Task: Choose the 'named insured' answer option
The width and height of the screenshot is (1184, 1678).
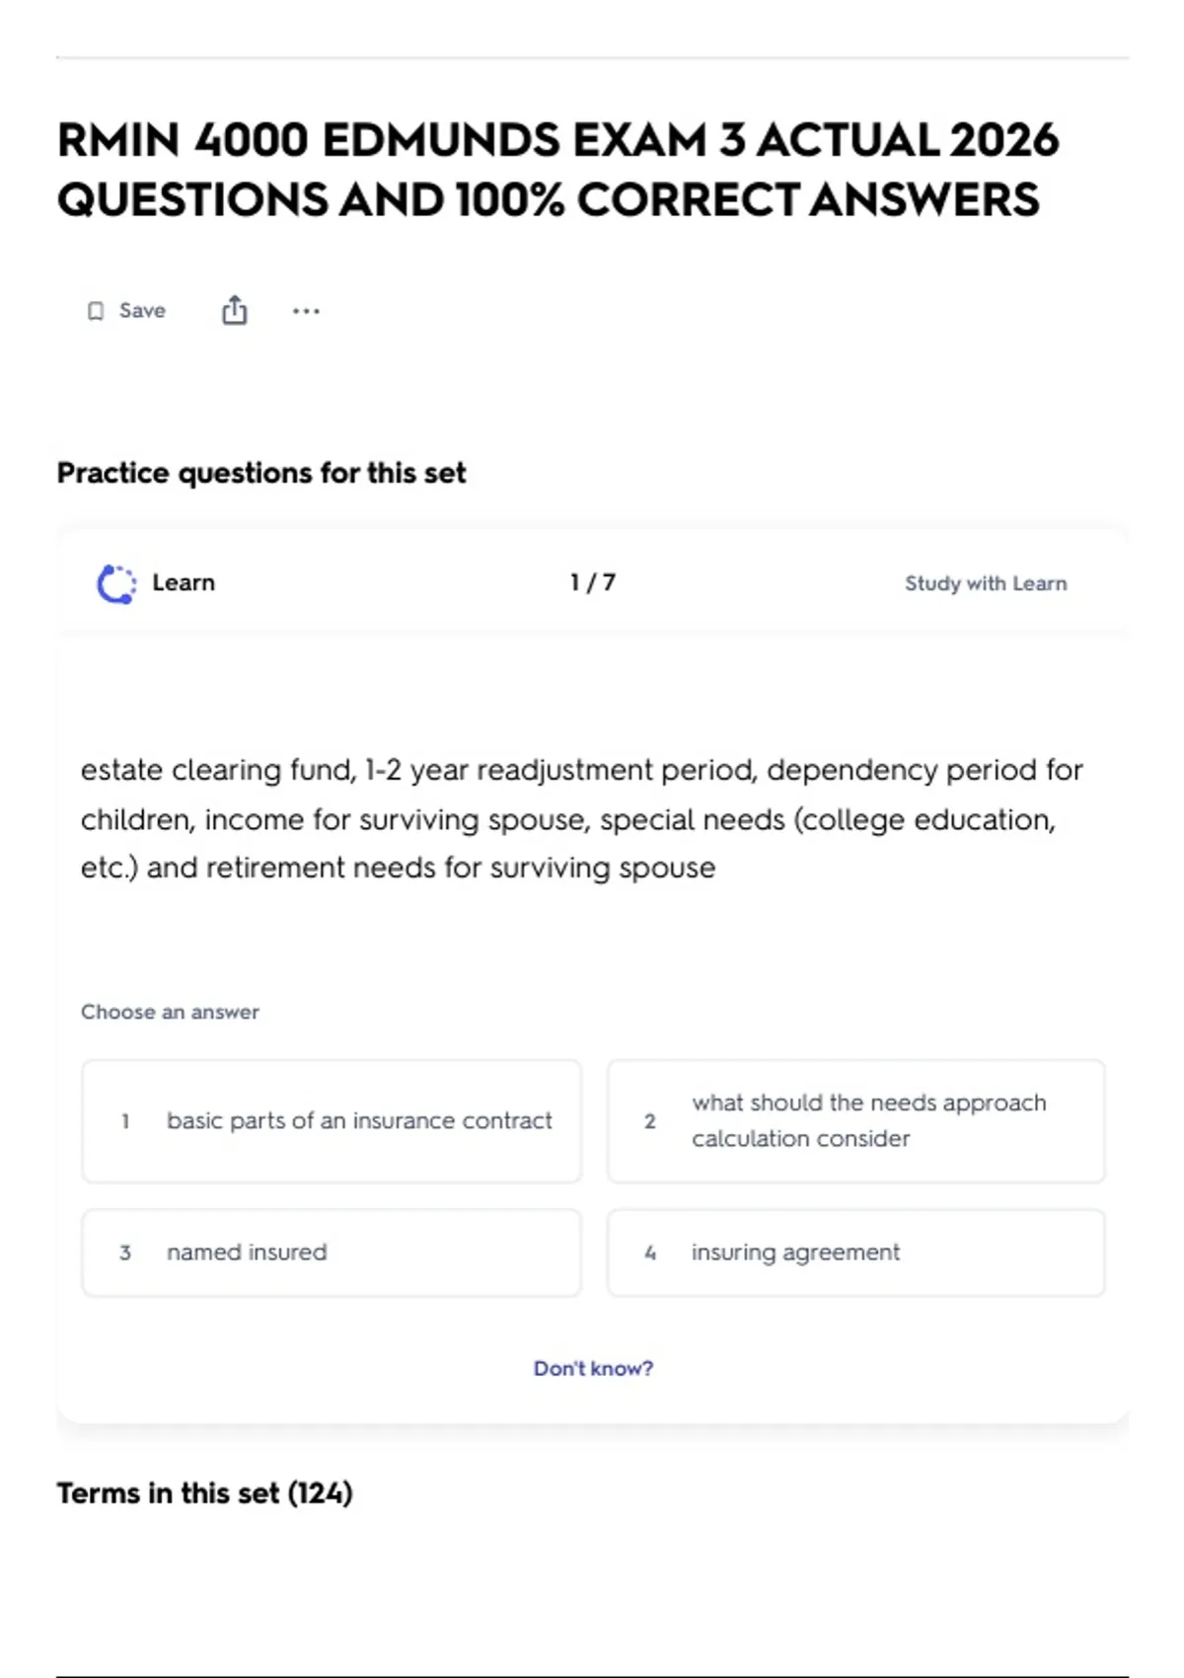Action: click(332, 1253)
